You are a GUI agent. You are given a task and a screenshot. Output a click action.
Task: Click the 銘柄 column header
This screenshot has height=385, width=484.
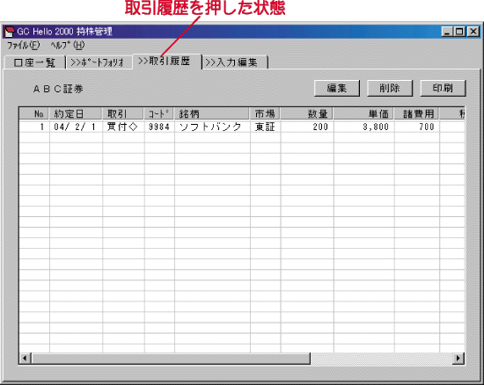click(212, 113)
